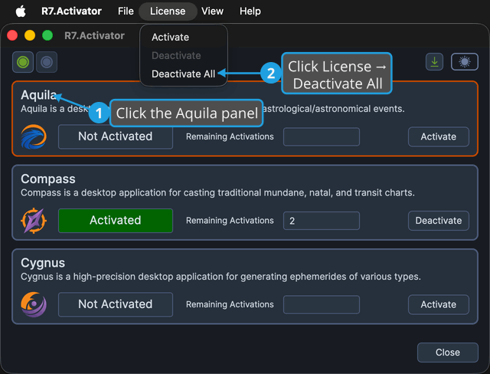Select the Compass panel title
The height and width of the screenshot is (374, 490).
click(48, 179)
